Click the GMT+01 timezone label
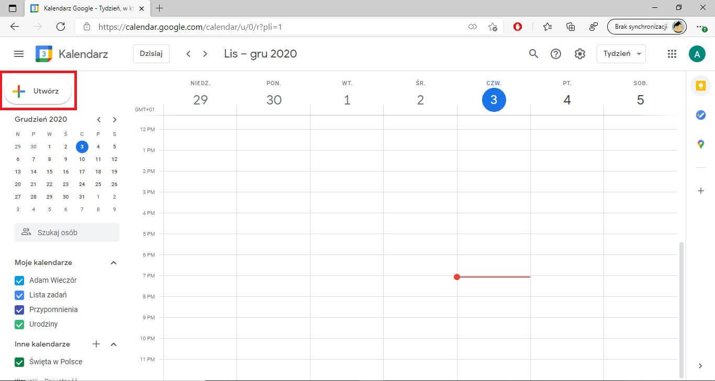Screen dimensions: 715x381 point(145,110)
